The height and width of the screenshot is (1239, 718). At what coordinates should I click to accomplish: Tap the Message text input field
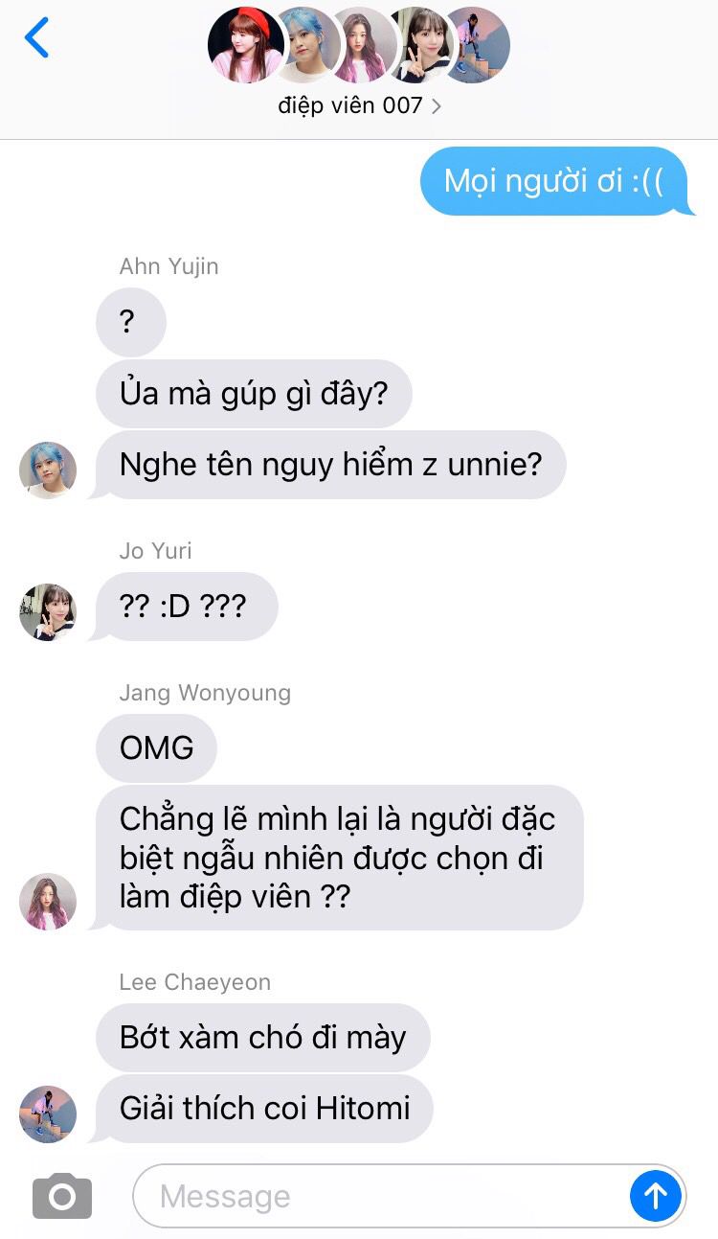[x=410, y=1196]
